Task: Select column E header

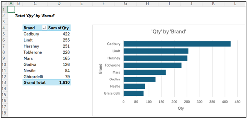Action: [x=81, y=3]
